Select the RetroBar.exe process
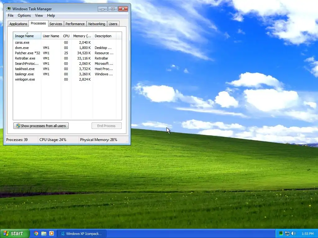The height and width of the screenshot is (238, 318). tap(67, 58)
